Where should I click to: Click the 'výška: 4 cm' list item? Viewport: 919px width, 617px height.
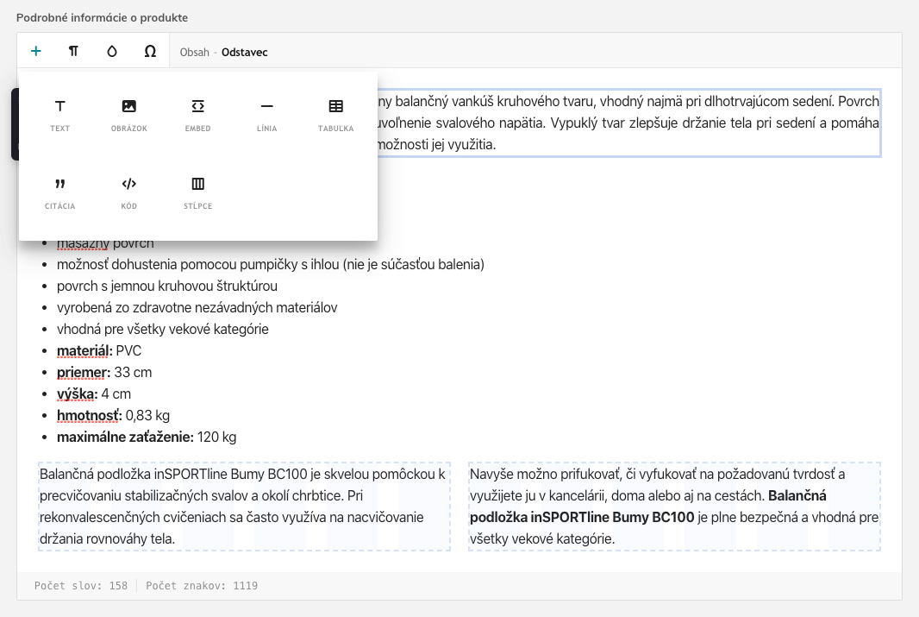[x=94, y=394]
